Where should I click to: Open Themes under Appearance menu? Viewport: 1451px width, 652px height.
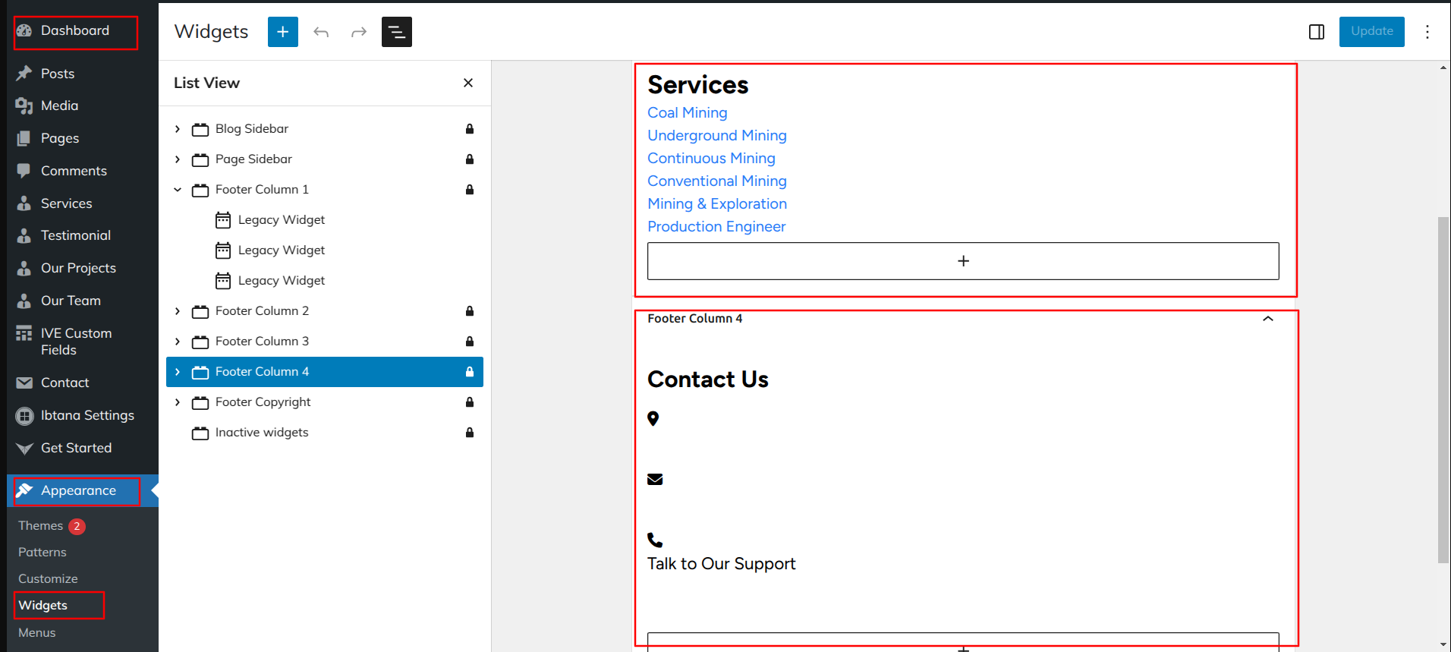coord(41,526)
